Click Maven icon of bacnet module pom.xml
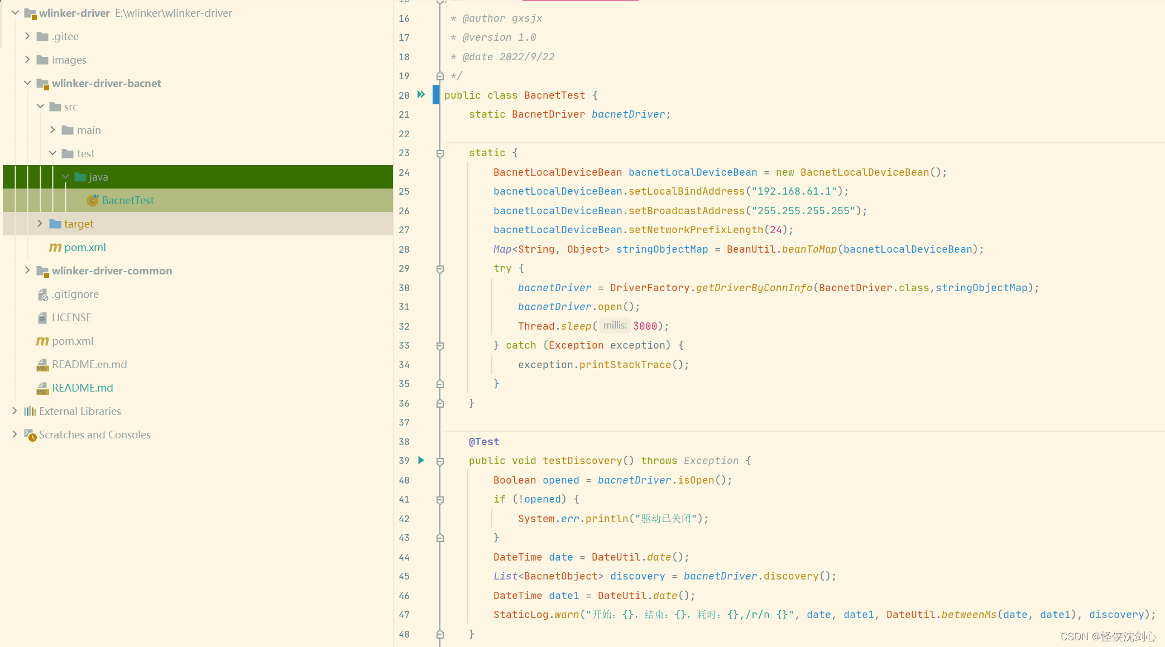 [55, 247]
